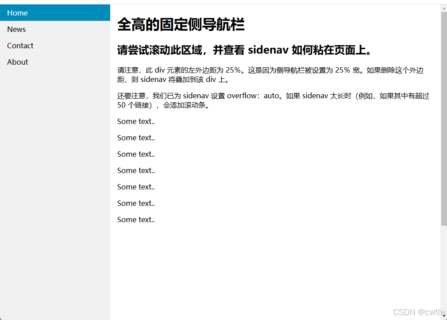Click the heading 全高的固定侧导航栏
Image resolution: width=447 pixels, height=320 pixels.
coord(181,24)
